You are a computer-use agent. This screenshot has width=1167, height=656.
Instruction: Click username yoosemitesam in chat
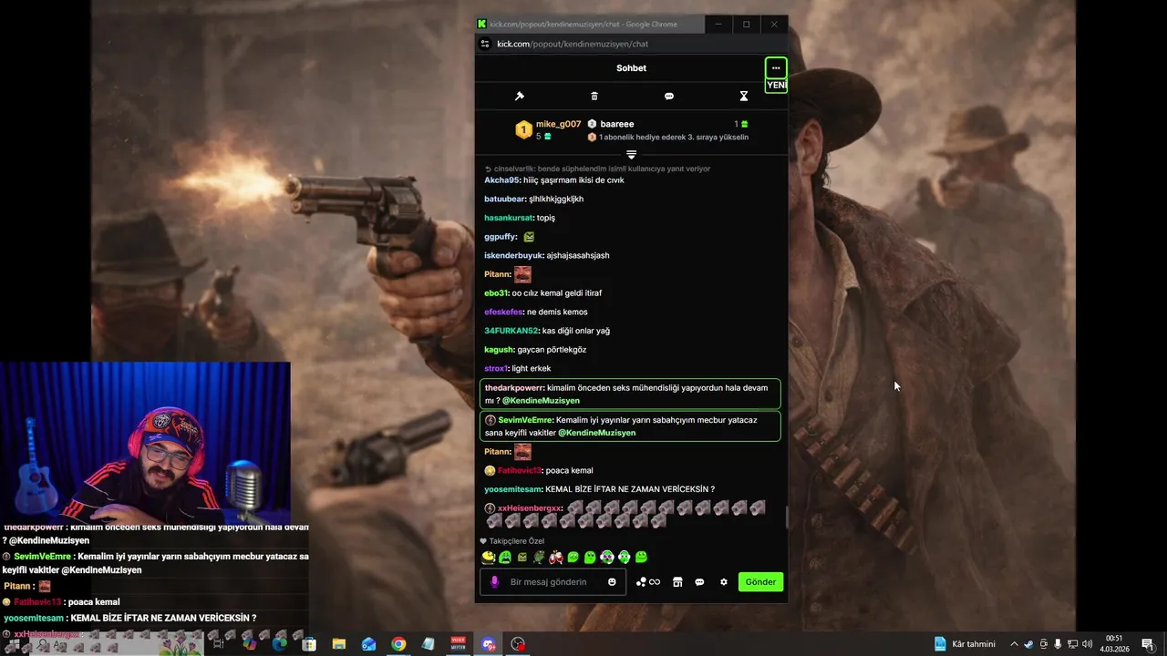pyautogui.click(x=513, y=489)
